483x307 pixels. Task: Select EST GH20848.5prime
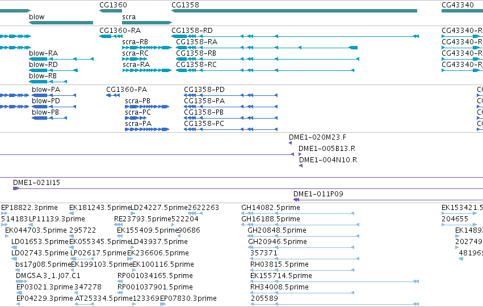point(304,236)
